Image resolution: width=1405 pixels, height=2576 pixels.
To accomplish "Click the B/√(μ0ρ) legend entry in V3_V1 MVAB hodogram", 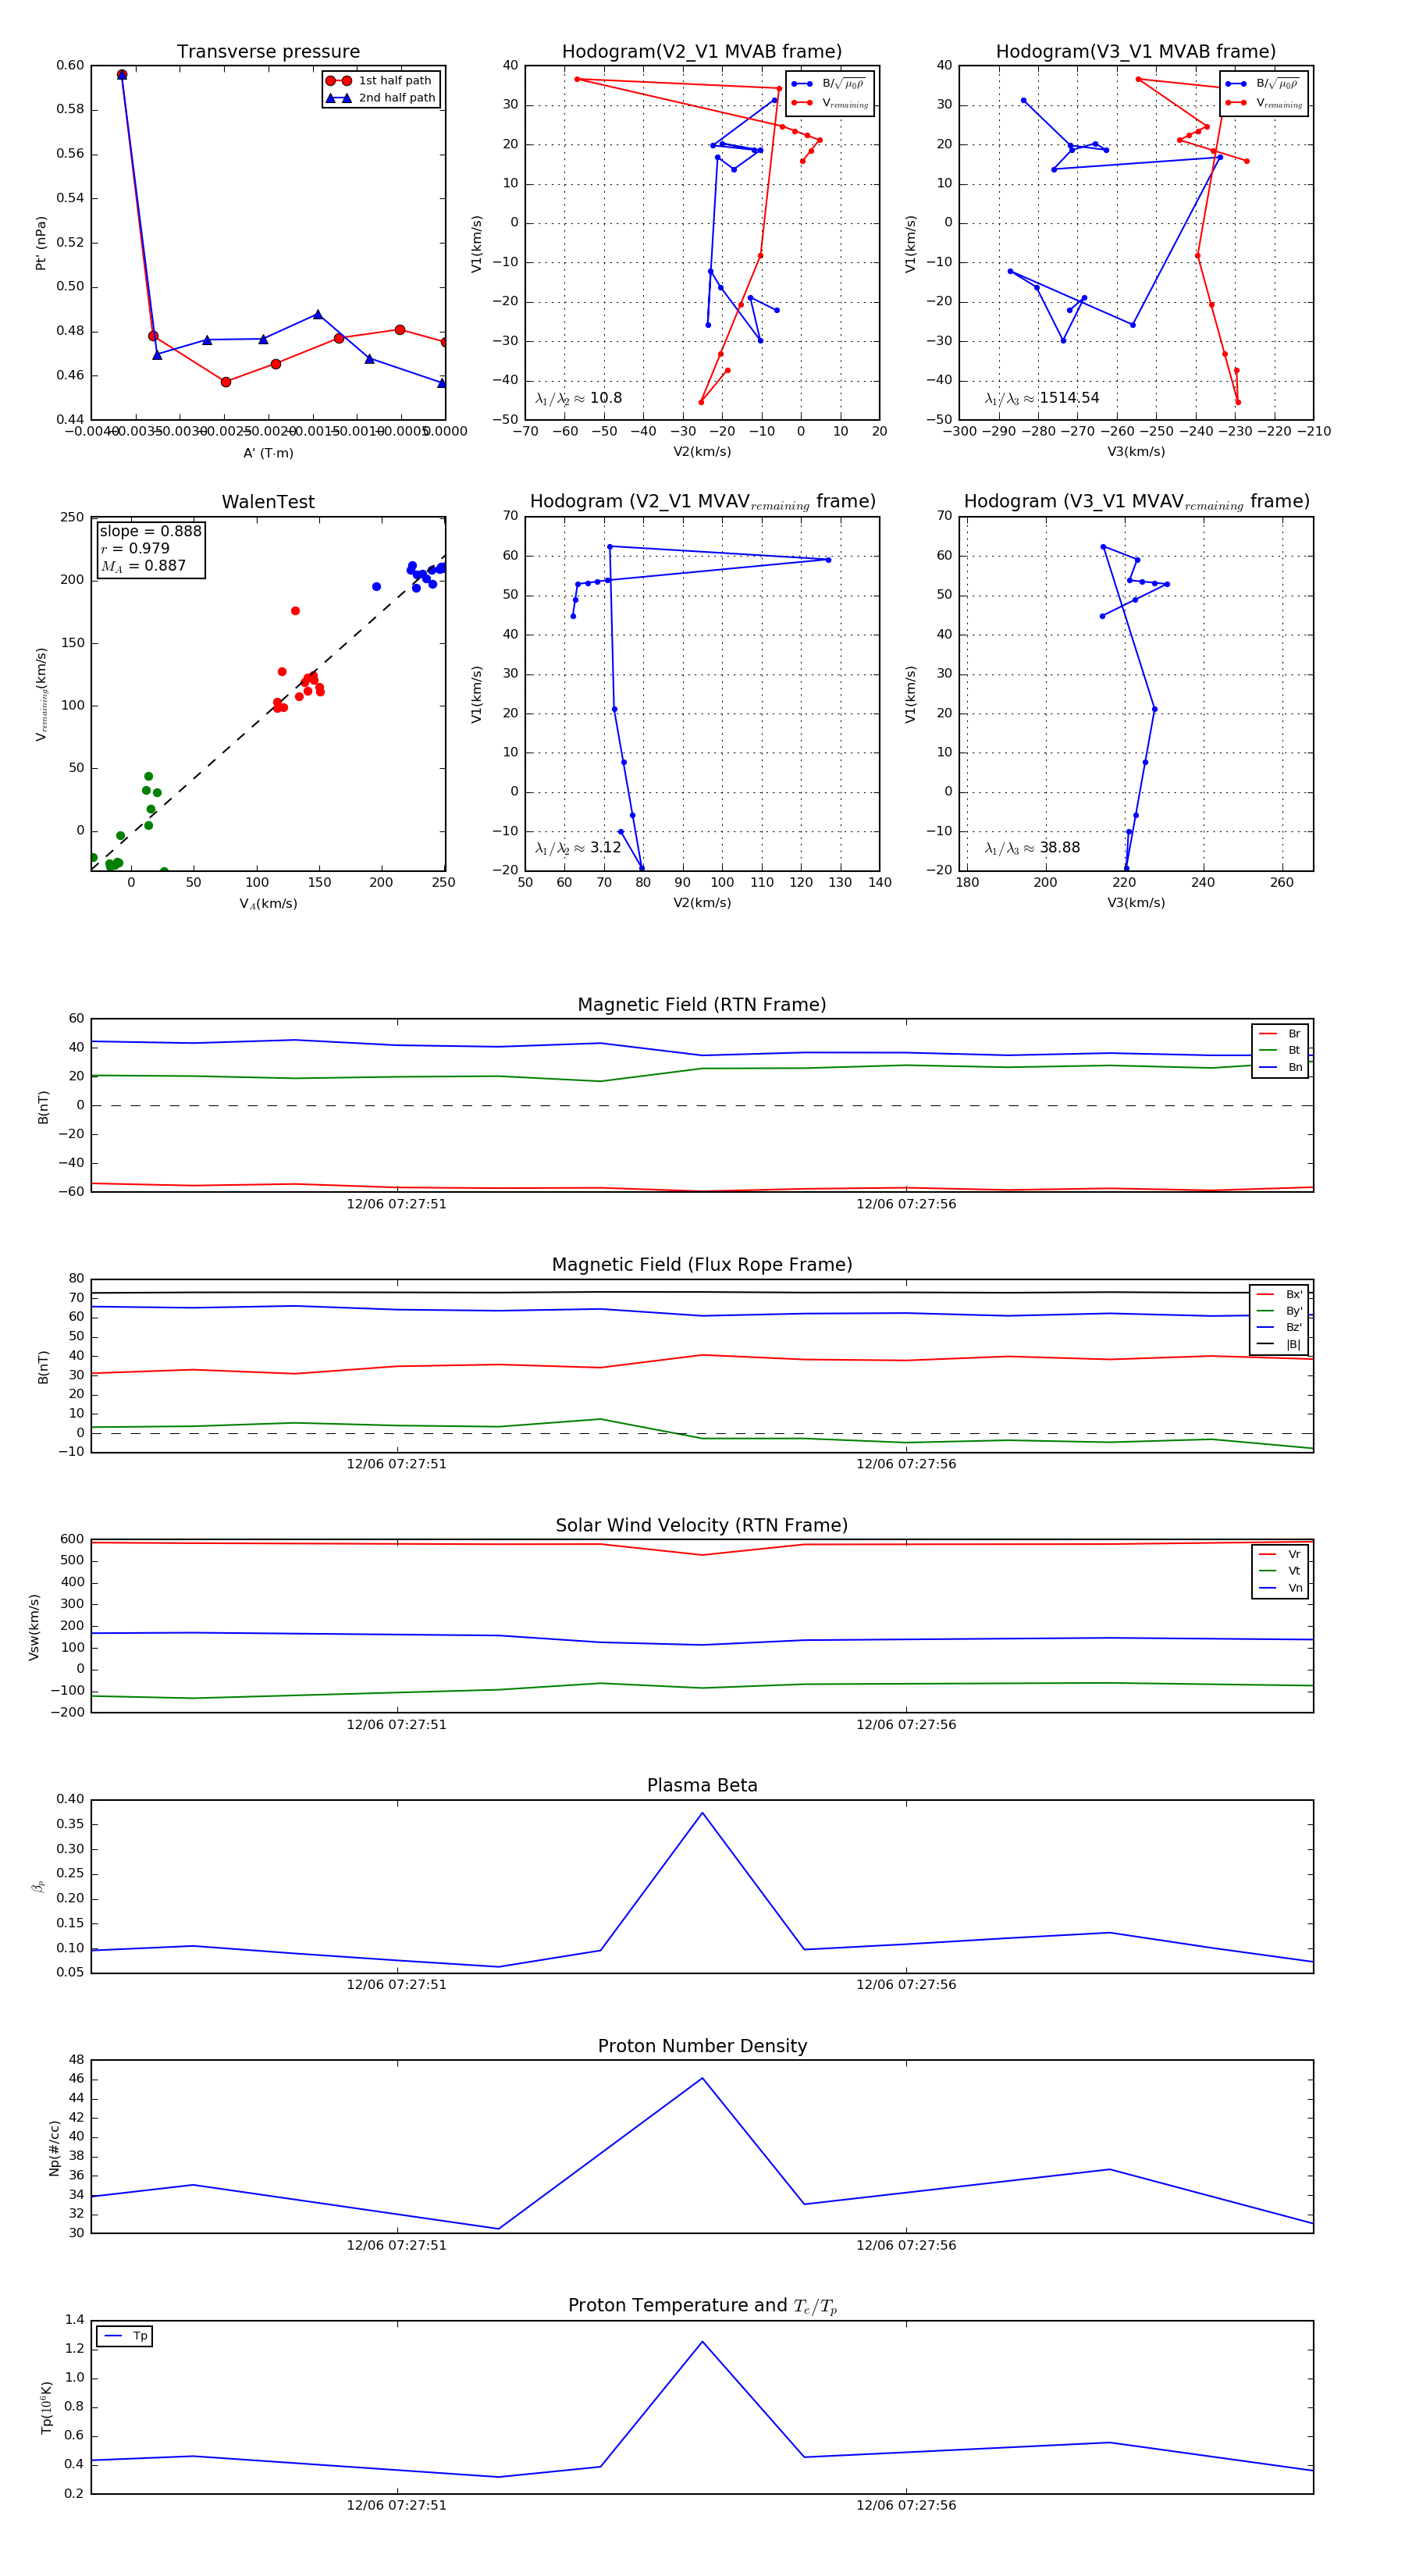I will (1263, 84).
